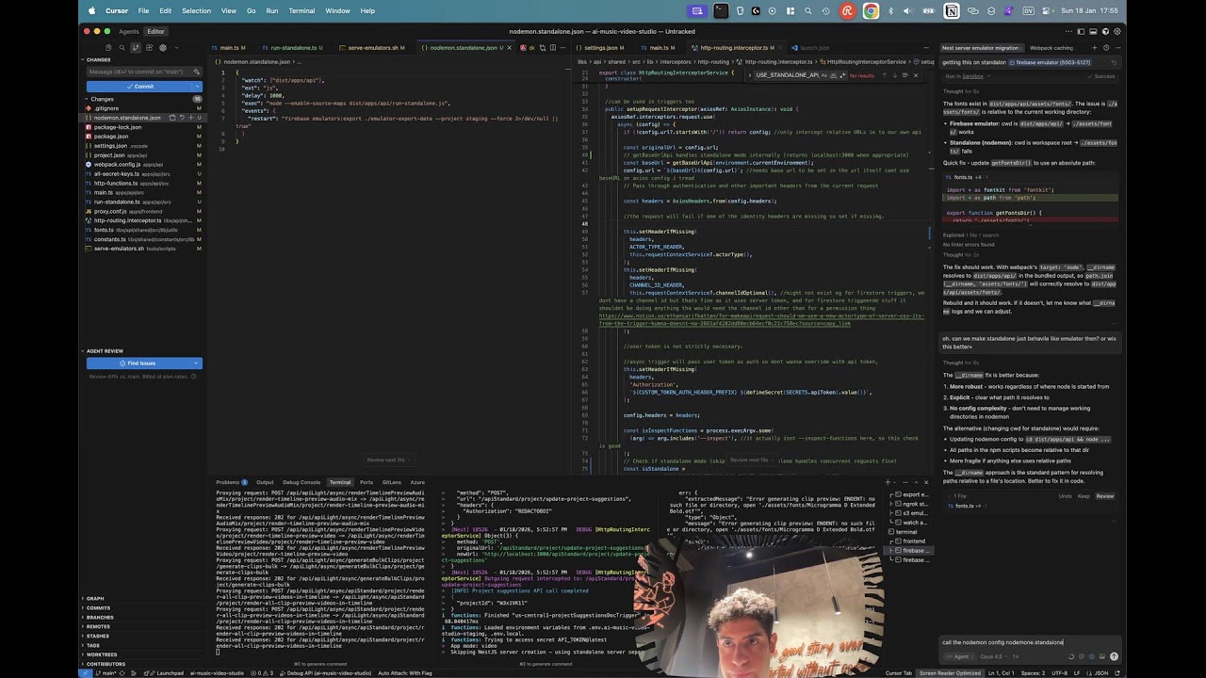Click the chat prompt input box

coord(1031,642)
